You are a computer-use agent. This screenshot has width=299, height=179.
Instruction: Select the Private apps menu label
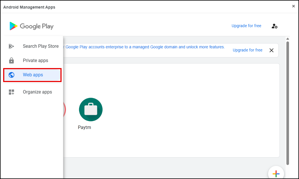pyautogui.click(x=36, y=61)
